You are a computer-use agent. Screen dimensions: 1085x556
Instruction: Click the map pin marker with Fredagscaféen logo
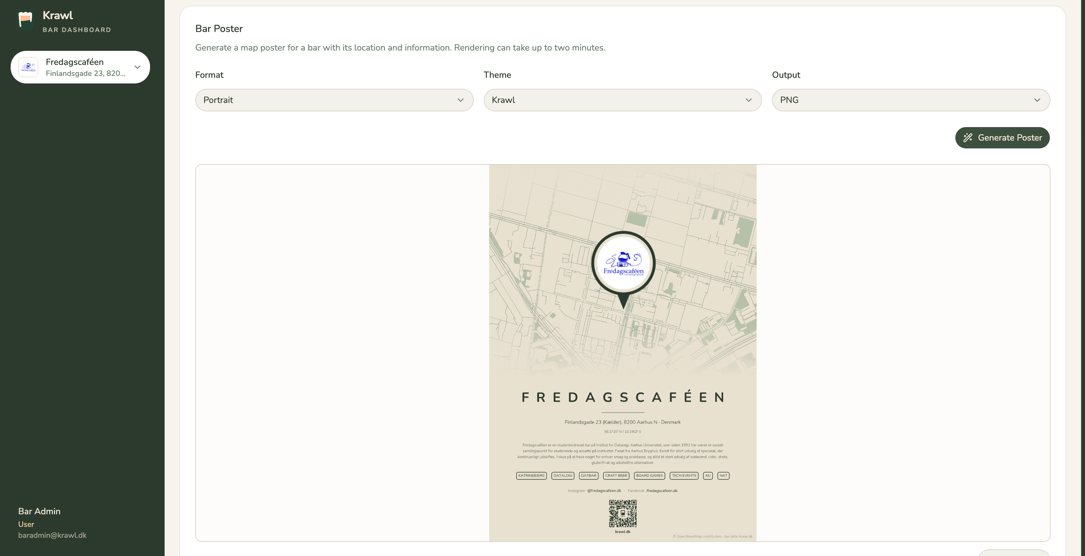click(623, 270)
